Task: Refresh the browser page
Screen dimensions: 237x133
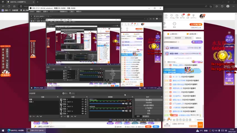Action: click(9, 6)
